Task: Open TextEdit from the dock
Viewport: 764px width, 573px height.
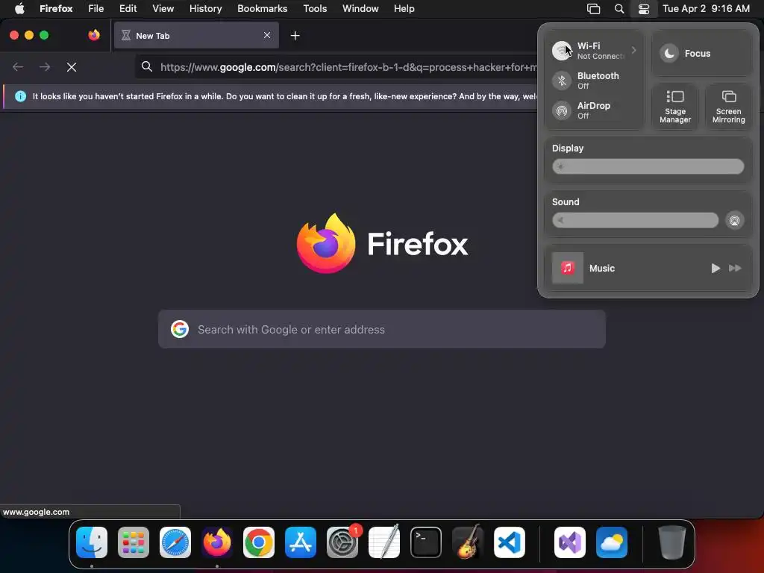Action: coord(384,542)
